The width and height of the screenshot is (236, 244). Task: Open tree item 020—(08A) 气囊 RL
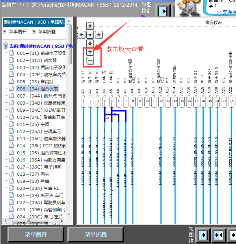tap(38, 188)
